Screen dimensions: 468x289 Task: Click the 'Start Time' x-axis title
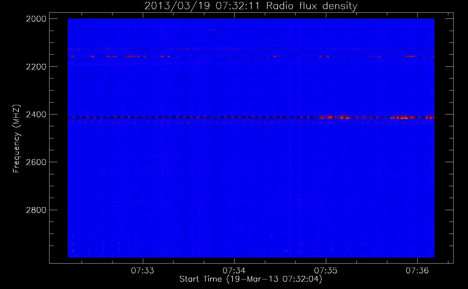pos(251,279)
